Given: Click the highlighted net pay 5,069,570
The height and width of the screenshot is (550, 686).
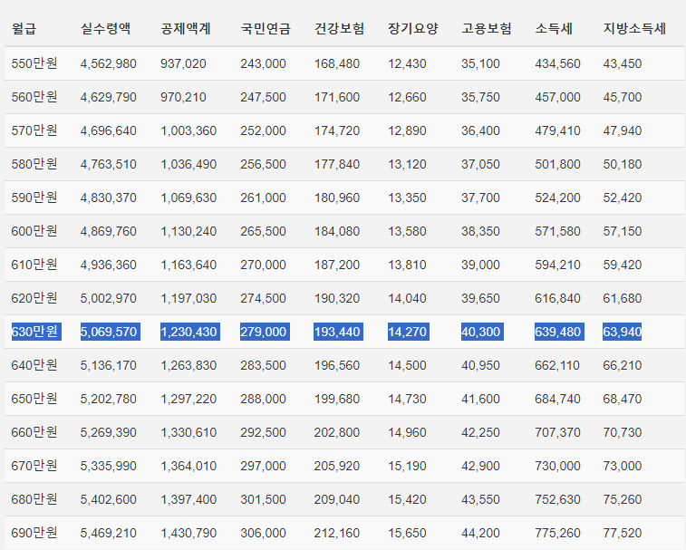Looking at the screenshot, I should coord(111,332).
